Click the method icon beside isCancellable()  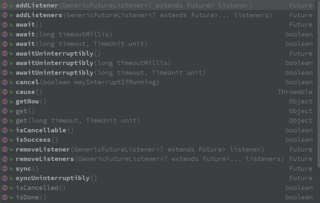tap(4, 130)
